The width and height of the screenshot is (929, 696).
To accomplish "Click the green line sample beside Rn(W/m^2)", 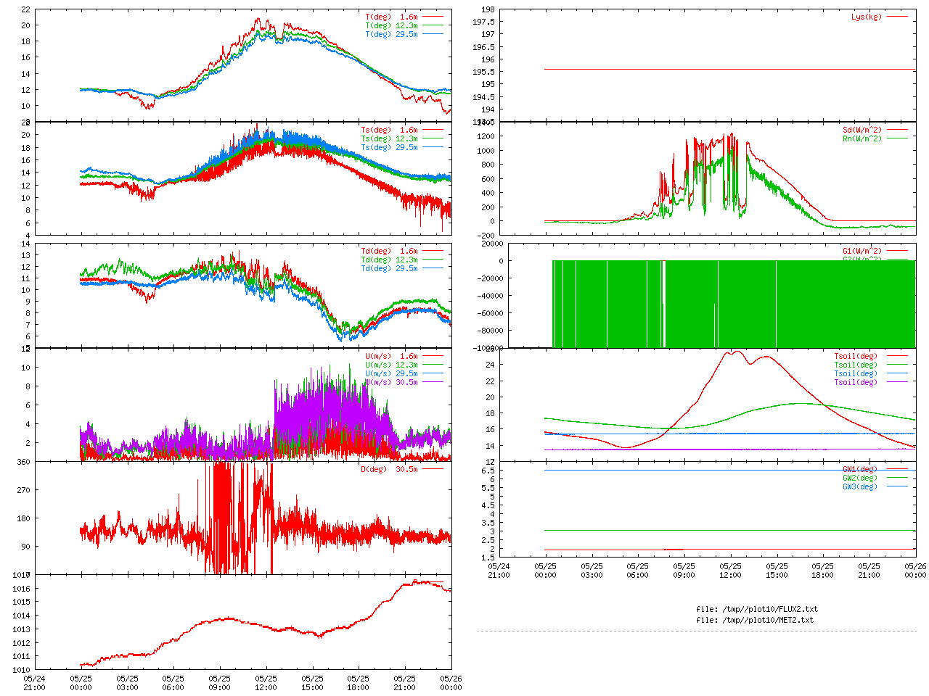I will (897, 138).
